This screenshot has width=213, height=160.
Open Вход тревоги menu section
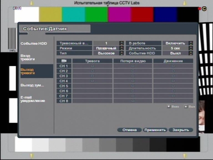tap(28, 58)
